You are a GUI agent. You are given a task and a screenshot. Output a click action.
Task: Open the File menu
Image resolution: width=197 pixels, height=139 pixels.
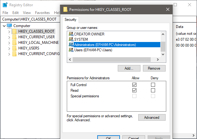click(5, 13)
